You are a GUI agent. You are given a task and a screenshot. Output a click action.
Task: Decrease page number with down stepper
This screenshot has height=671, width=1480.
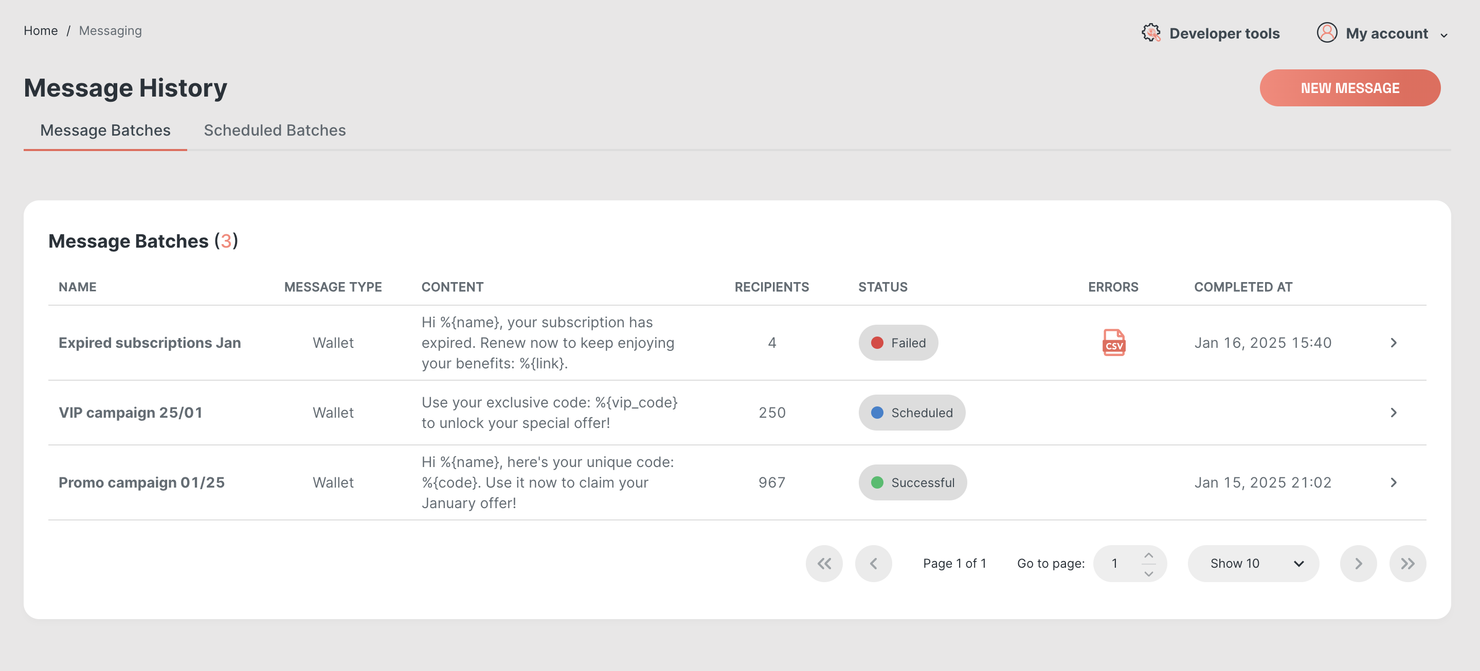[1148, 573]
